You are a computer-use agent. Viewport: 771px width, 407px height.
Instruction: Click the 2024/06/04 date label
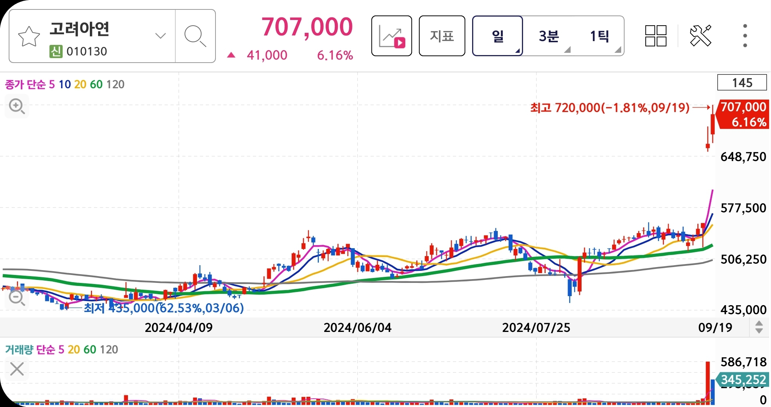(357, 327)
